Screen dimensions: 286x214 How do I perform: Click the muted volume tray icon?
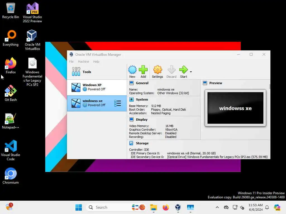pyautogui.click(x=242, y=207)
